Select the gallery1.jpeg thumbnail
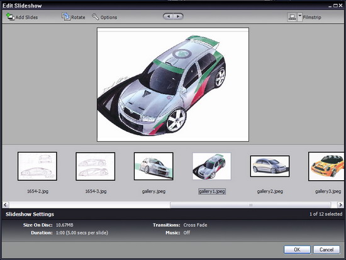 [x=211, y=166]
